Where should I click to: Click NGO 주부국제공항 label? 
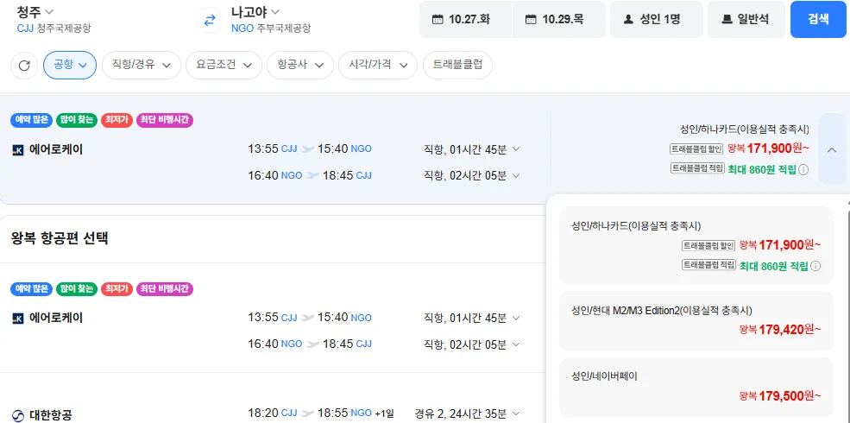click(271, 28)
